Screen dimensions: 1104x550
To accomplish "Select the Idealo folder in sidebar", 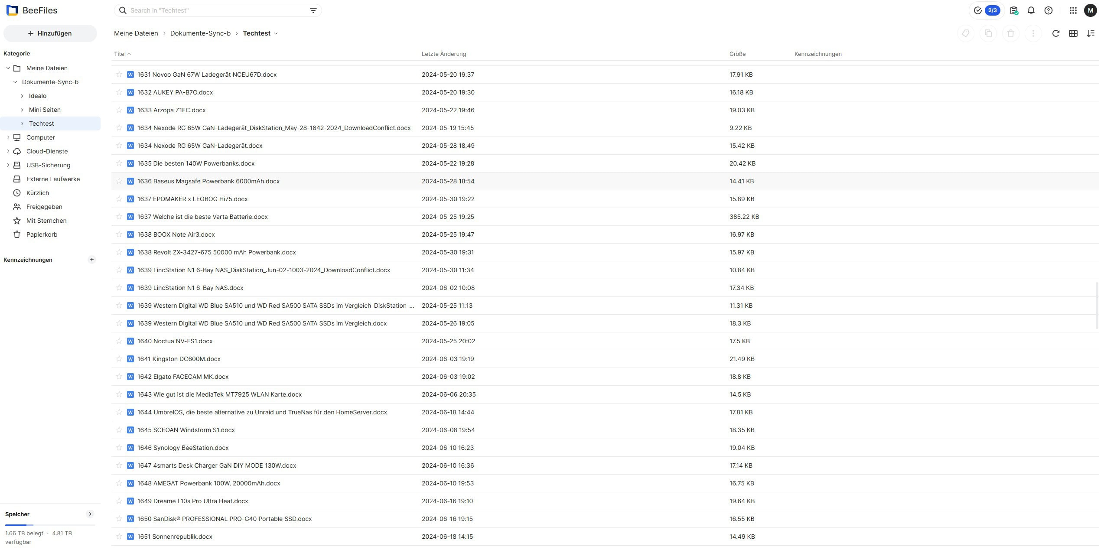I will coord(50,96).
